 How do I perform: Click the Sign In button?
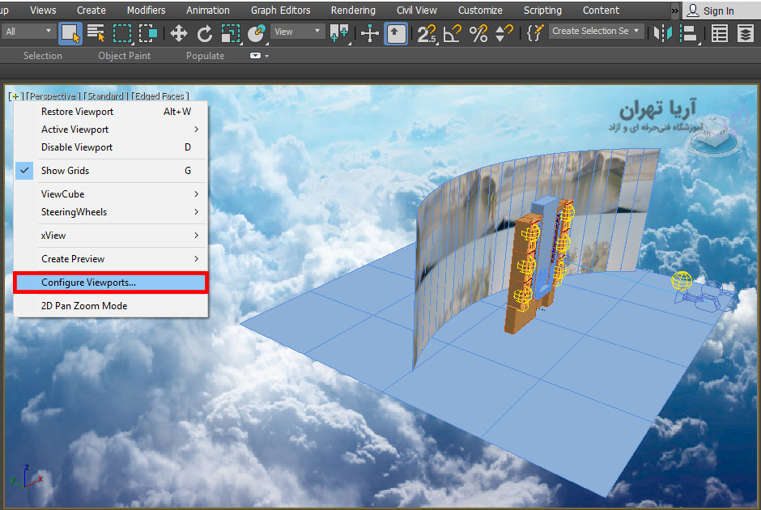[x=716, y=11]
